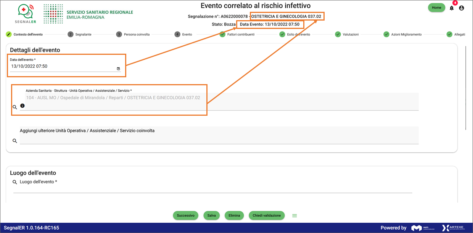Viewport: 473px width, 233px height.
Task: Click the info icon beside Azienda Sanitaria field
Action: click(x=22, y=105)
